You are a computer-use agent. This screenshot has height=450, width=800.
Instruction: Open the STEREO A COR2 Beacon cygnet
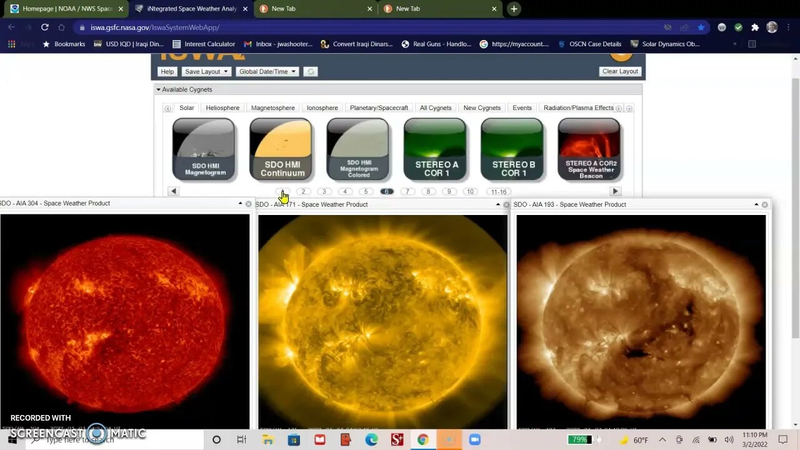[x=589, y=149]
